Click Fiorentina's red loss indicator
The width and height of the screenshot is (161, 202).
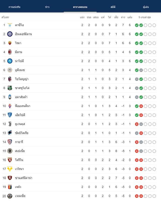[141, 106]
